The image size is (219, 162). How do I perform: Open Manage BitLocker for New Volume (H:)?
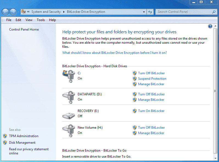[x=151, y=133]
